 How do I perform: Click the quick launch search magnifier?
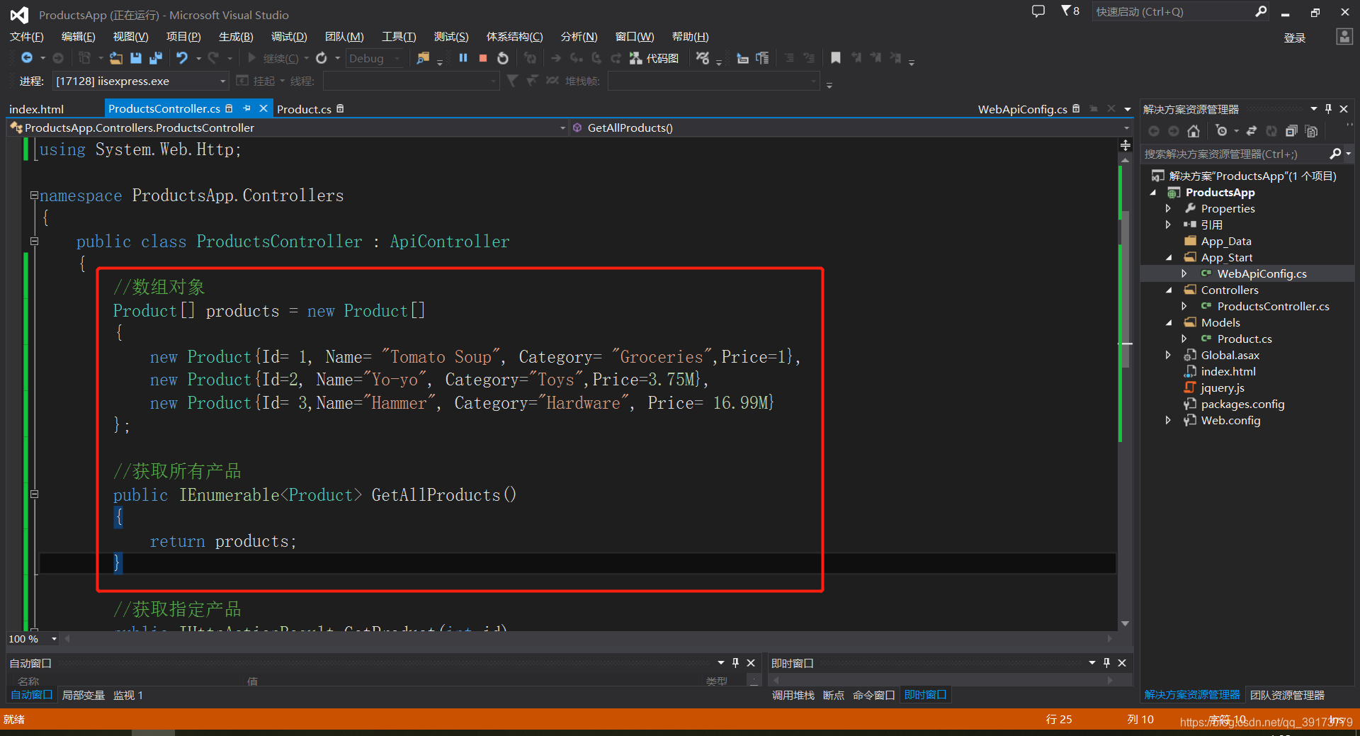(x=1261, y=11)
